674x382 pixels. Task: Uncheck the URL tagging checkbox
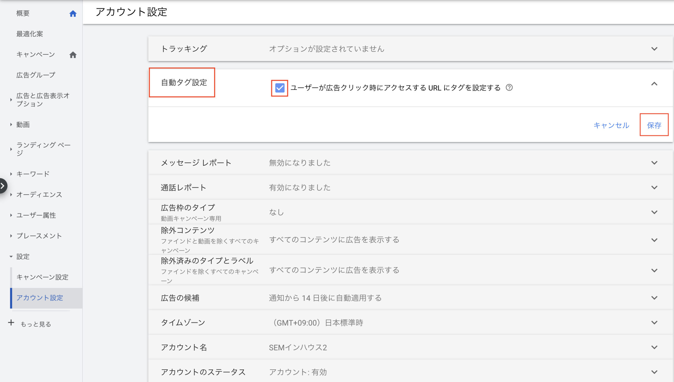pyautogui.click(x=279, y=88)
